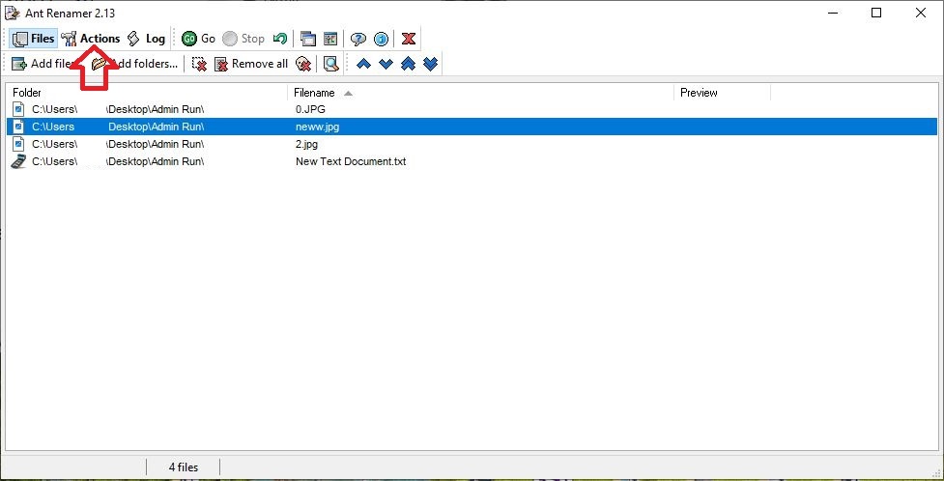This screenshot has height=481, width=944.
Task: Sort list by Filename column header
Action: click(x=315, y=93)
